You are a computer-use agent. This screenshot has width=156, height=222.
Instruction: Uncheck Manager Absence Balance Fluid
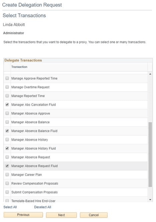pyautogui.click(x=7, y=131)
